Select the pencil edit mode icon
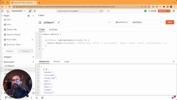 (30, 11)
